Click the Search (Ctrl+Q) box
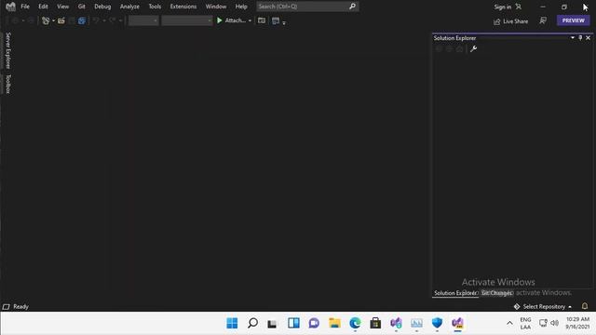The height and width of the screenshot is (335, 596). coord(307,7)
